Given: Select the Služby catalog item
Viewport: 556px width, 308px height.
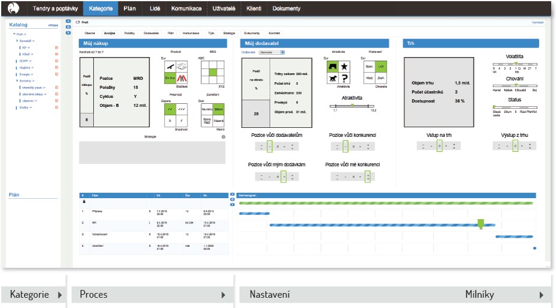Looking at the screenshot, I should 25,107.
